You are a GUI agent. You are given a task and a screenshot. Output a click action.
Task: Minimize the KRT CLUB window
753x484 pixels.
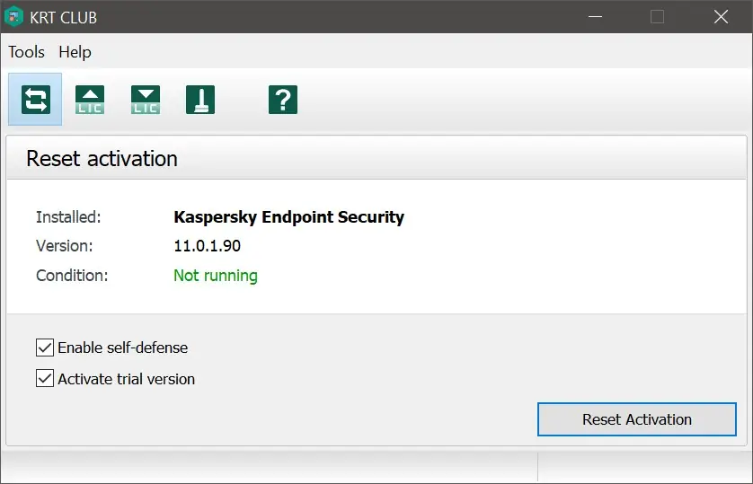click(x=594, y=17)
